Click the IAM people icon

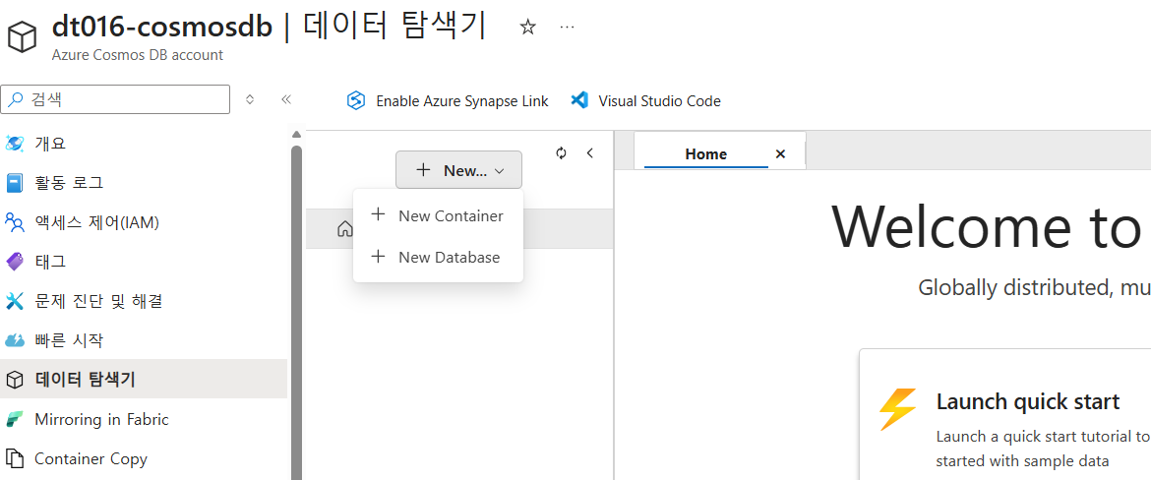15,221
